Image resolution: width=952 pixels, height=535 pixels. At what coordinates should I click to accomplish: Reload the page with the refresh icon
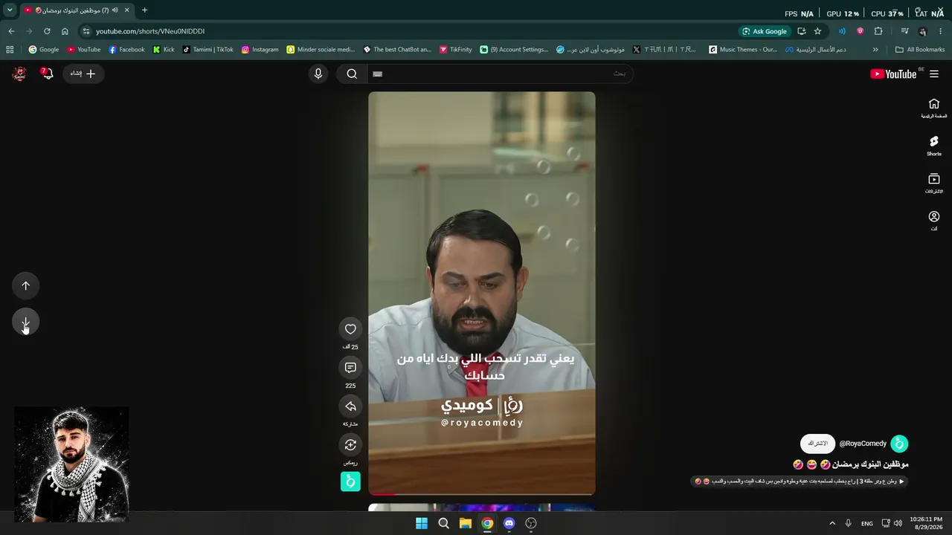[x=47, y=31]
